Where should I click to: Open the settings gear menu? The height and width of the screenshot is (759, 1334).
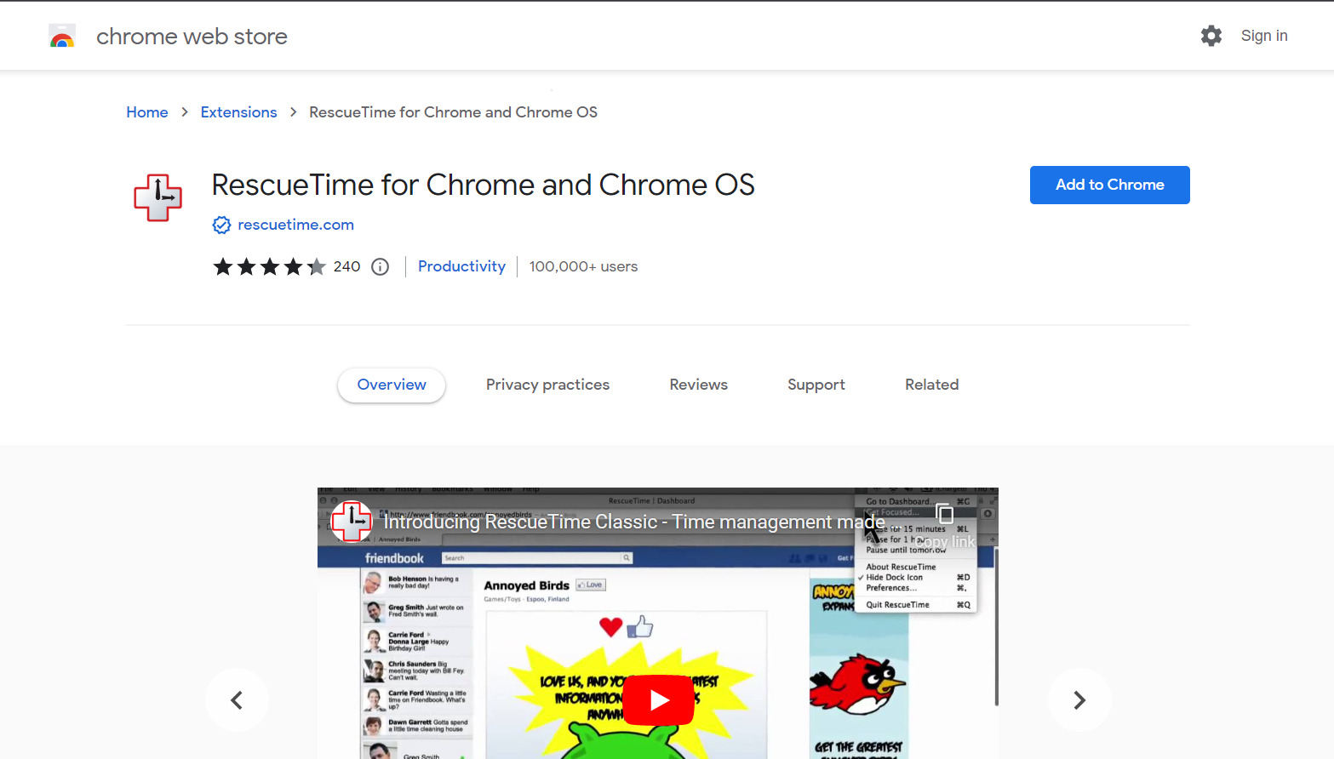click(1211, 36)
